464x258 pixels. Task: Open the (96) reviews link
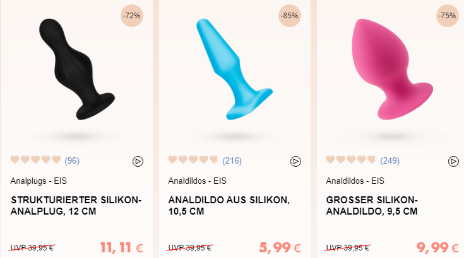pyautogui.click(x=72, y=160)
